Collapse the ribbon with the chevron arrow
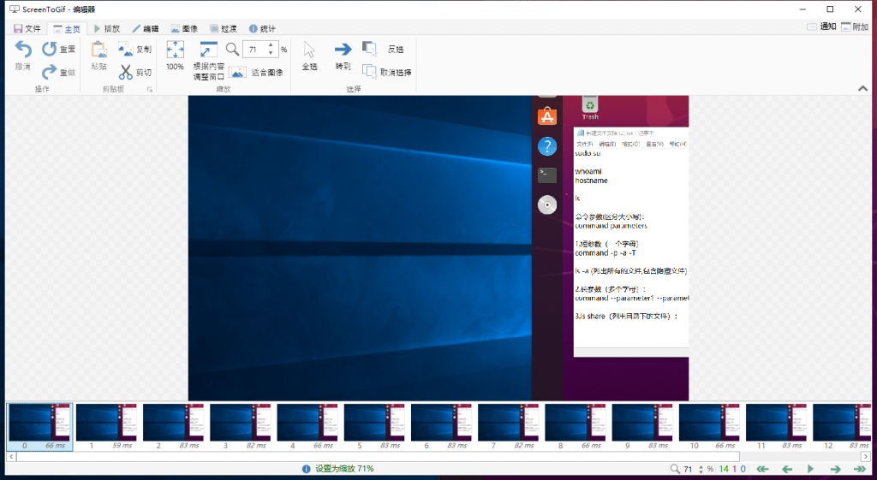This screenshot has width=877, height=480. point(864,88)
